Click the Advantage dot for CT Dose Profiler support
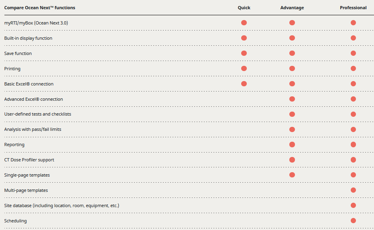Screen dimensions: 374x230 tap(292, 160)
